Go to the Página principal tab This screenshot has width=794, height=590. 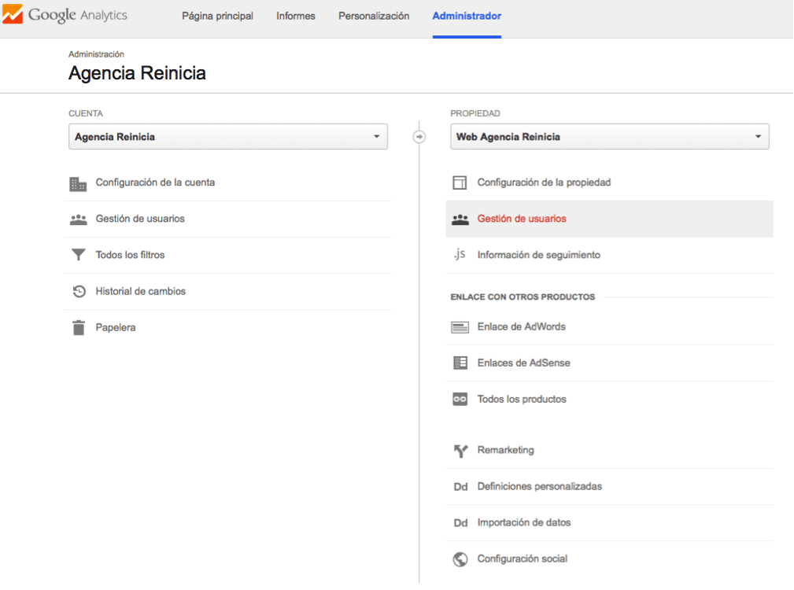pos(217,17)
